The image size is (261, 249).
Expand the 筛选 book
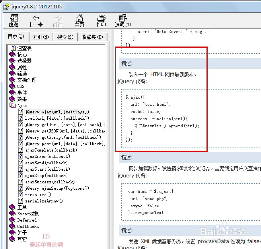pos(18,74)
